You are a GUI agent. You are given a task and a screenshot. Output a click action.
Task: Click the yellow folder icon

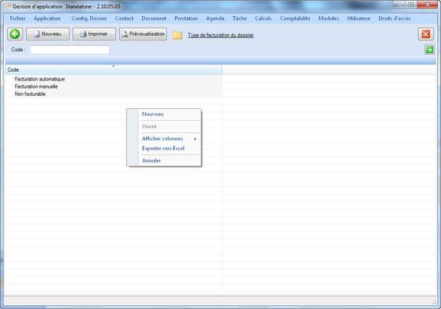(x=177, y=34)
